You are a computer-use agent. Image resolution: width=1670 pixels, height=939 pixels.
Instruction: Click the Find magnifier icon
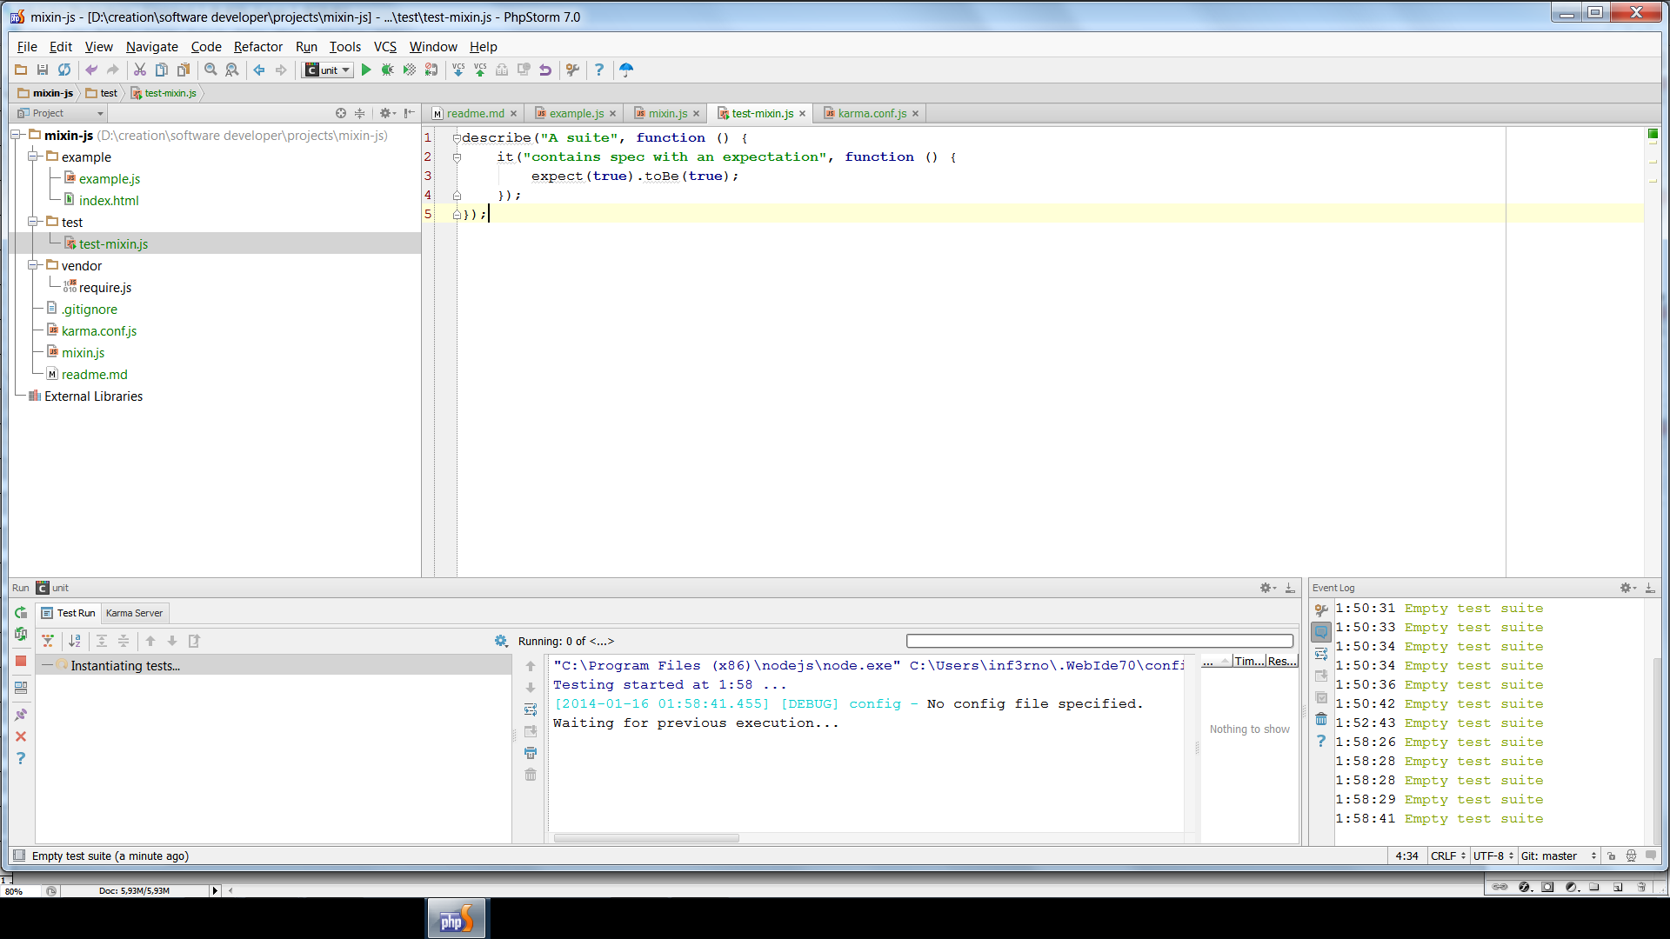[210, 70]
